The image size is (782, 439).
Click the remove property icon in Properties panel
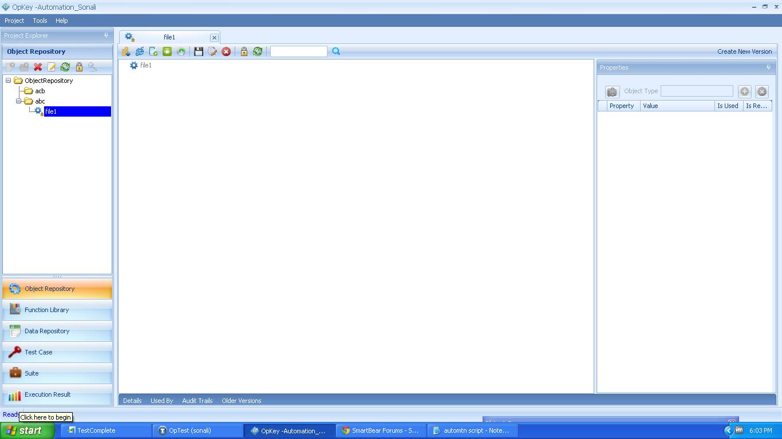click(x=762, y=91)
